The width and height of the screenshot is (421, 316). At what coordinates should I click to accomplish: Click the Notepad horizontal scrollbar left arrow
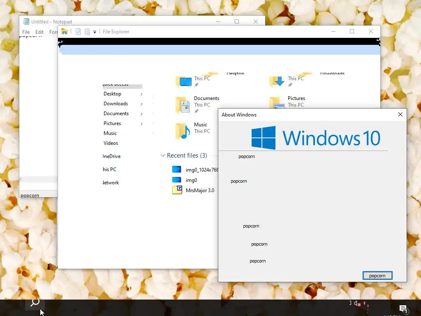coord(21,179)
